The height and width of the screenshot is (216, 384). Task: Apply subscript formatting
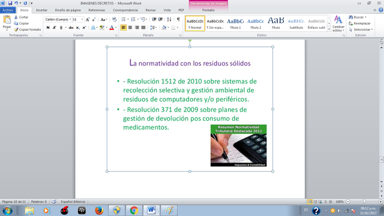[x=77, y=28]
